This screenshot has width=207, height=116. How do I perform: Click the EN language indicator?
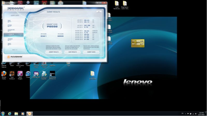tap(182, 113)
